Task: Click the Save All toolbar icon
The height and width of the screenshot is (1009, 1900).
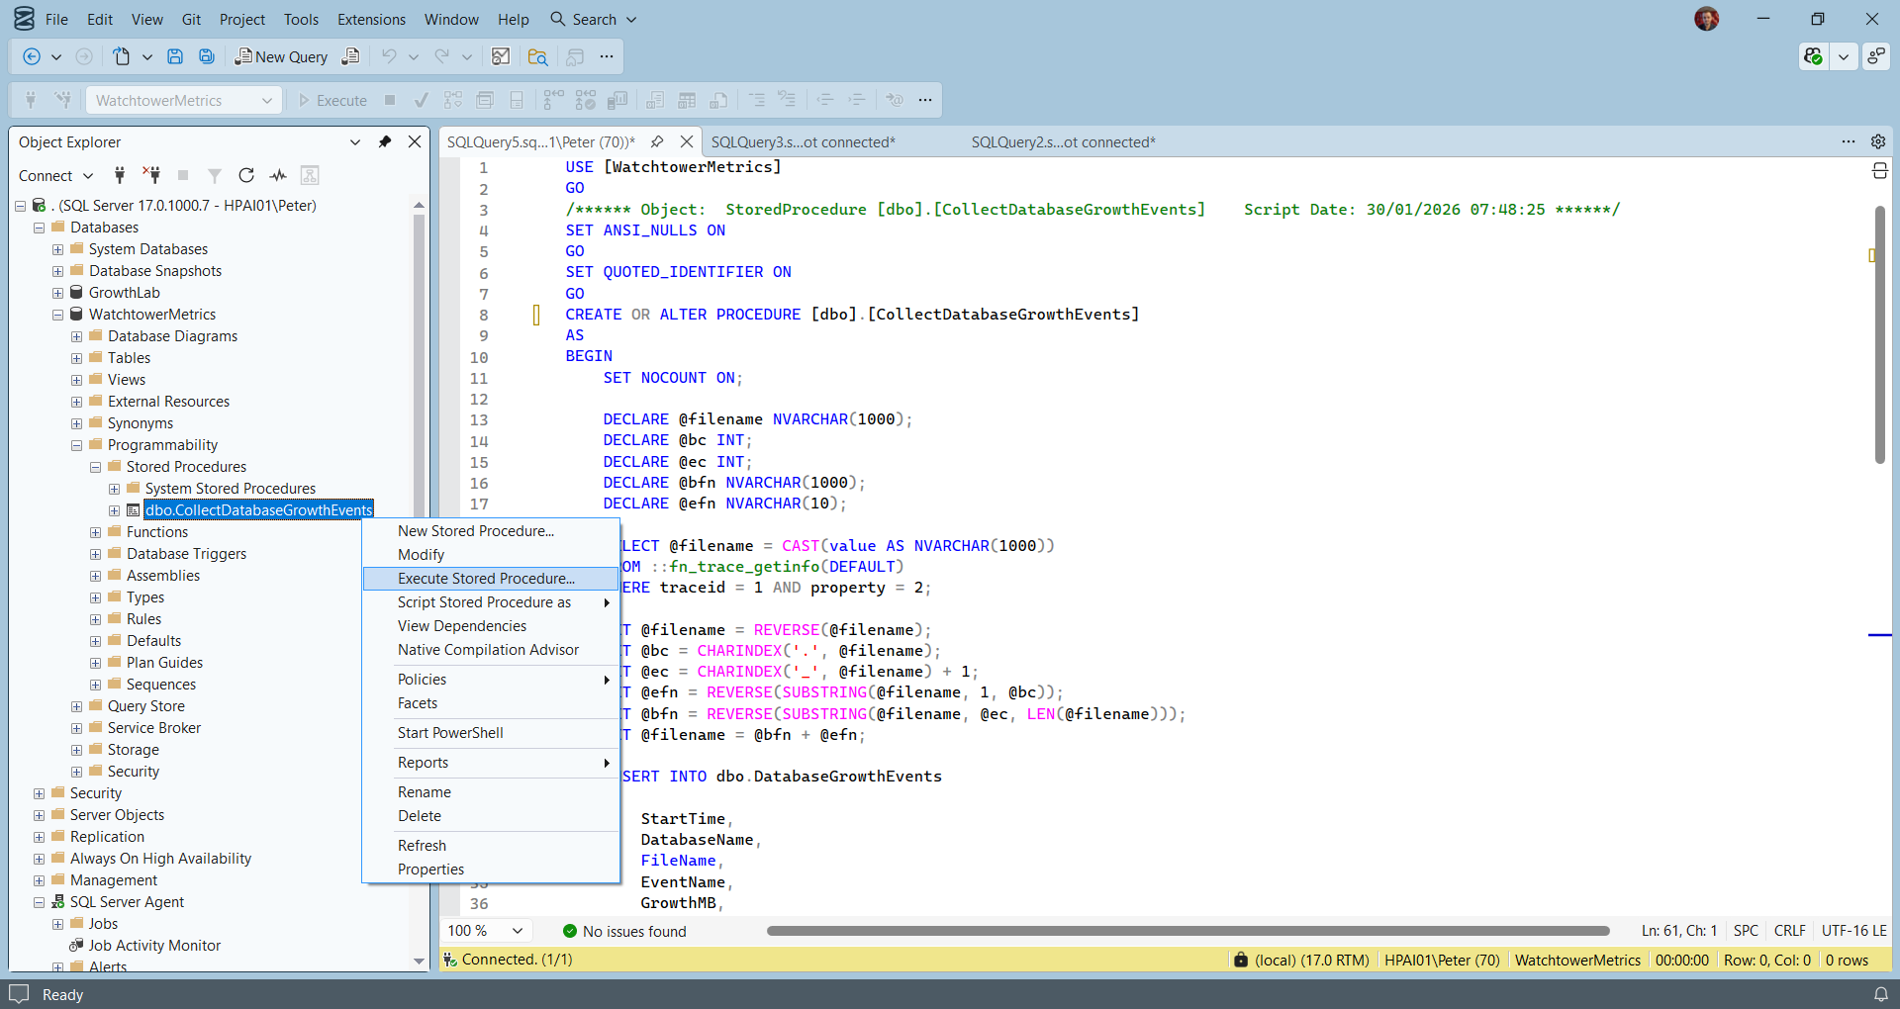Action: pyautogui.click(x=207, y=57)
